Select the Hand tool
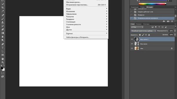177x99 pixels. coord(3,59)
